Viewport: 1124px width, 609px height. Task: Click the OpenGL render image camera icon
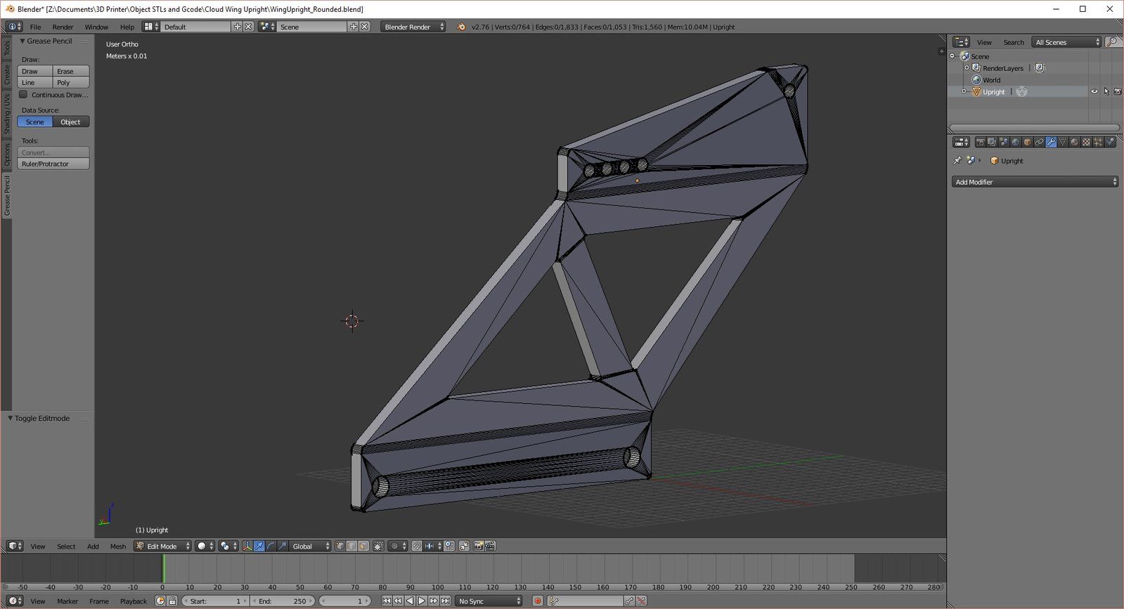pyautogui.click(x=479, y=546)
